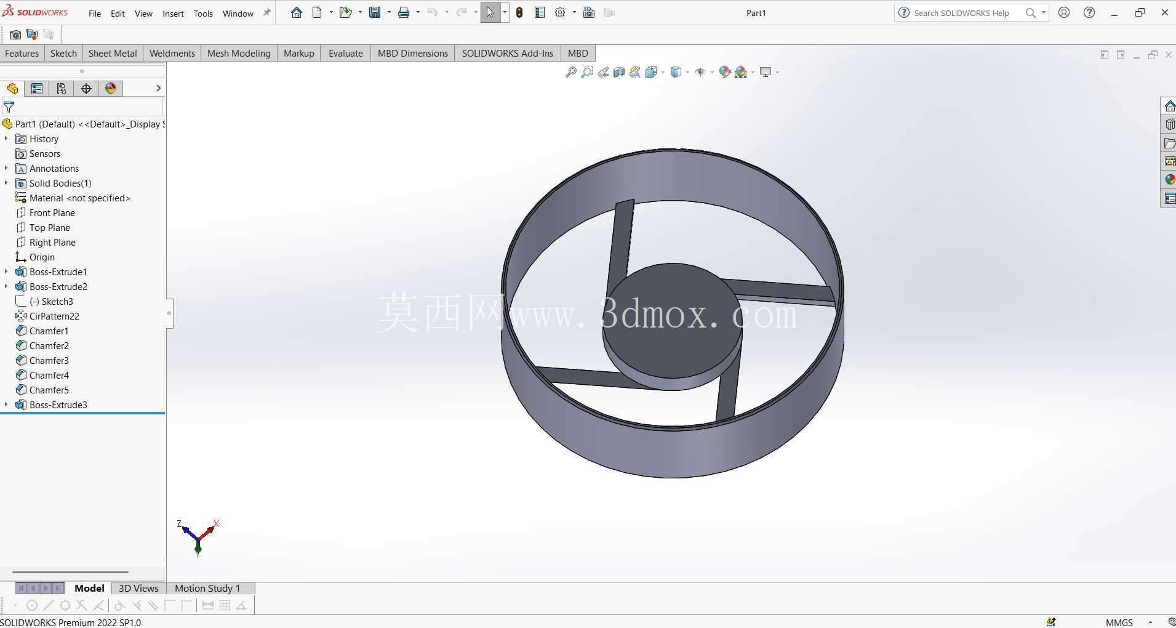Screen dimensions: 1176x628
Task: Switch to the Sheet Metal tab
Action: pos(113,53)
